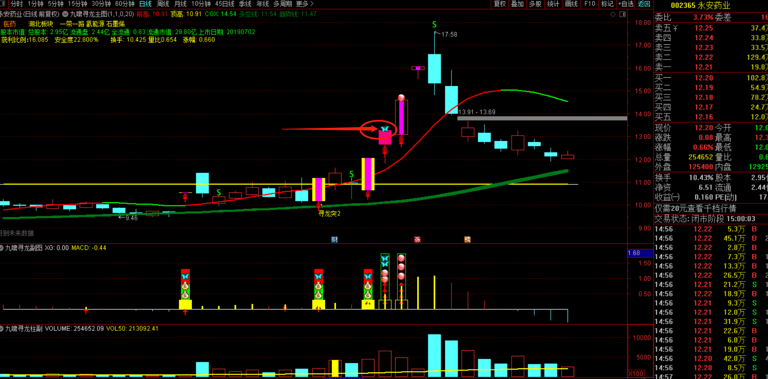
Task: Expand the 九啸寻龙副图 indicator selector arrow
Action: point(2,248)
